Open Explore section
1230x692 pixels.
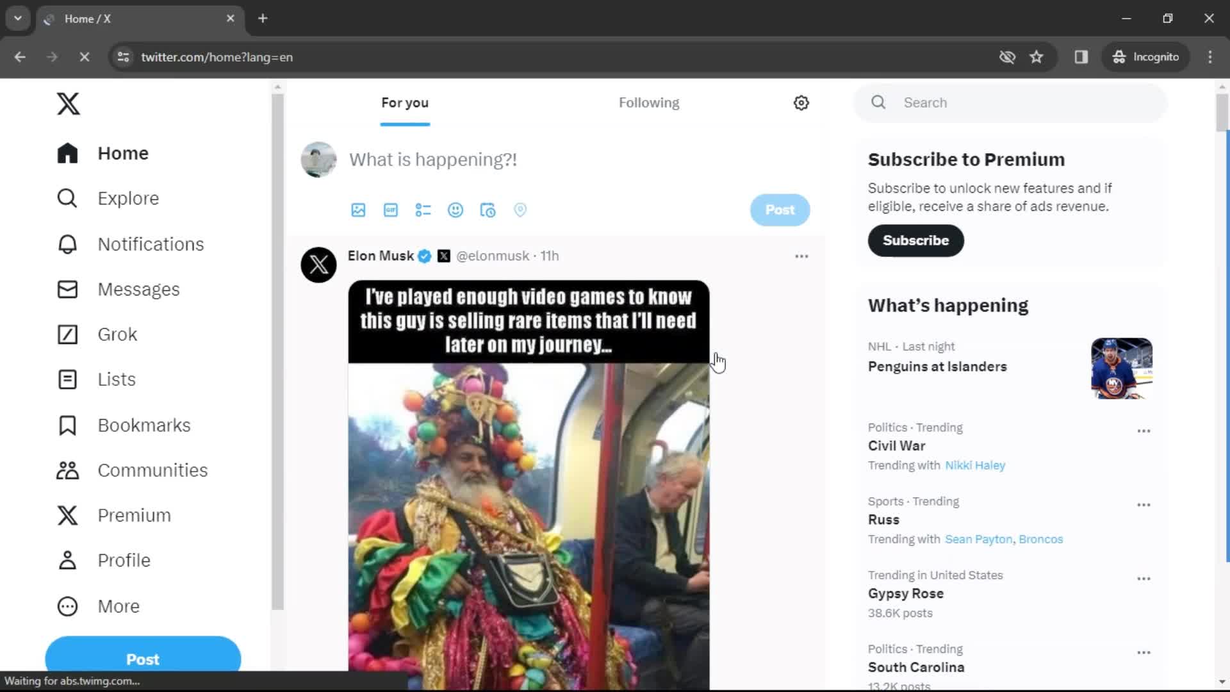tap(127, 199)
